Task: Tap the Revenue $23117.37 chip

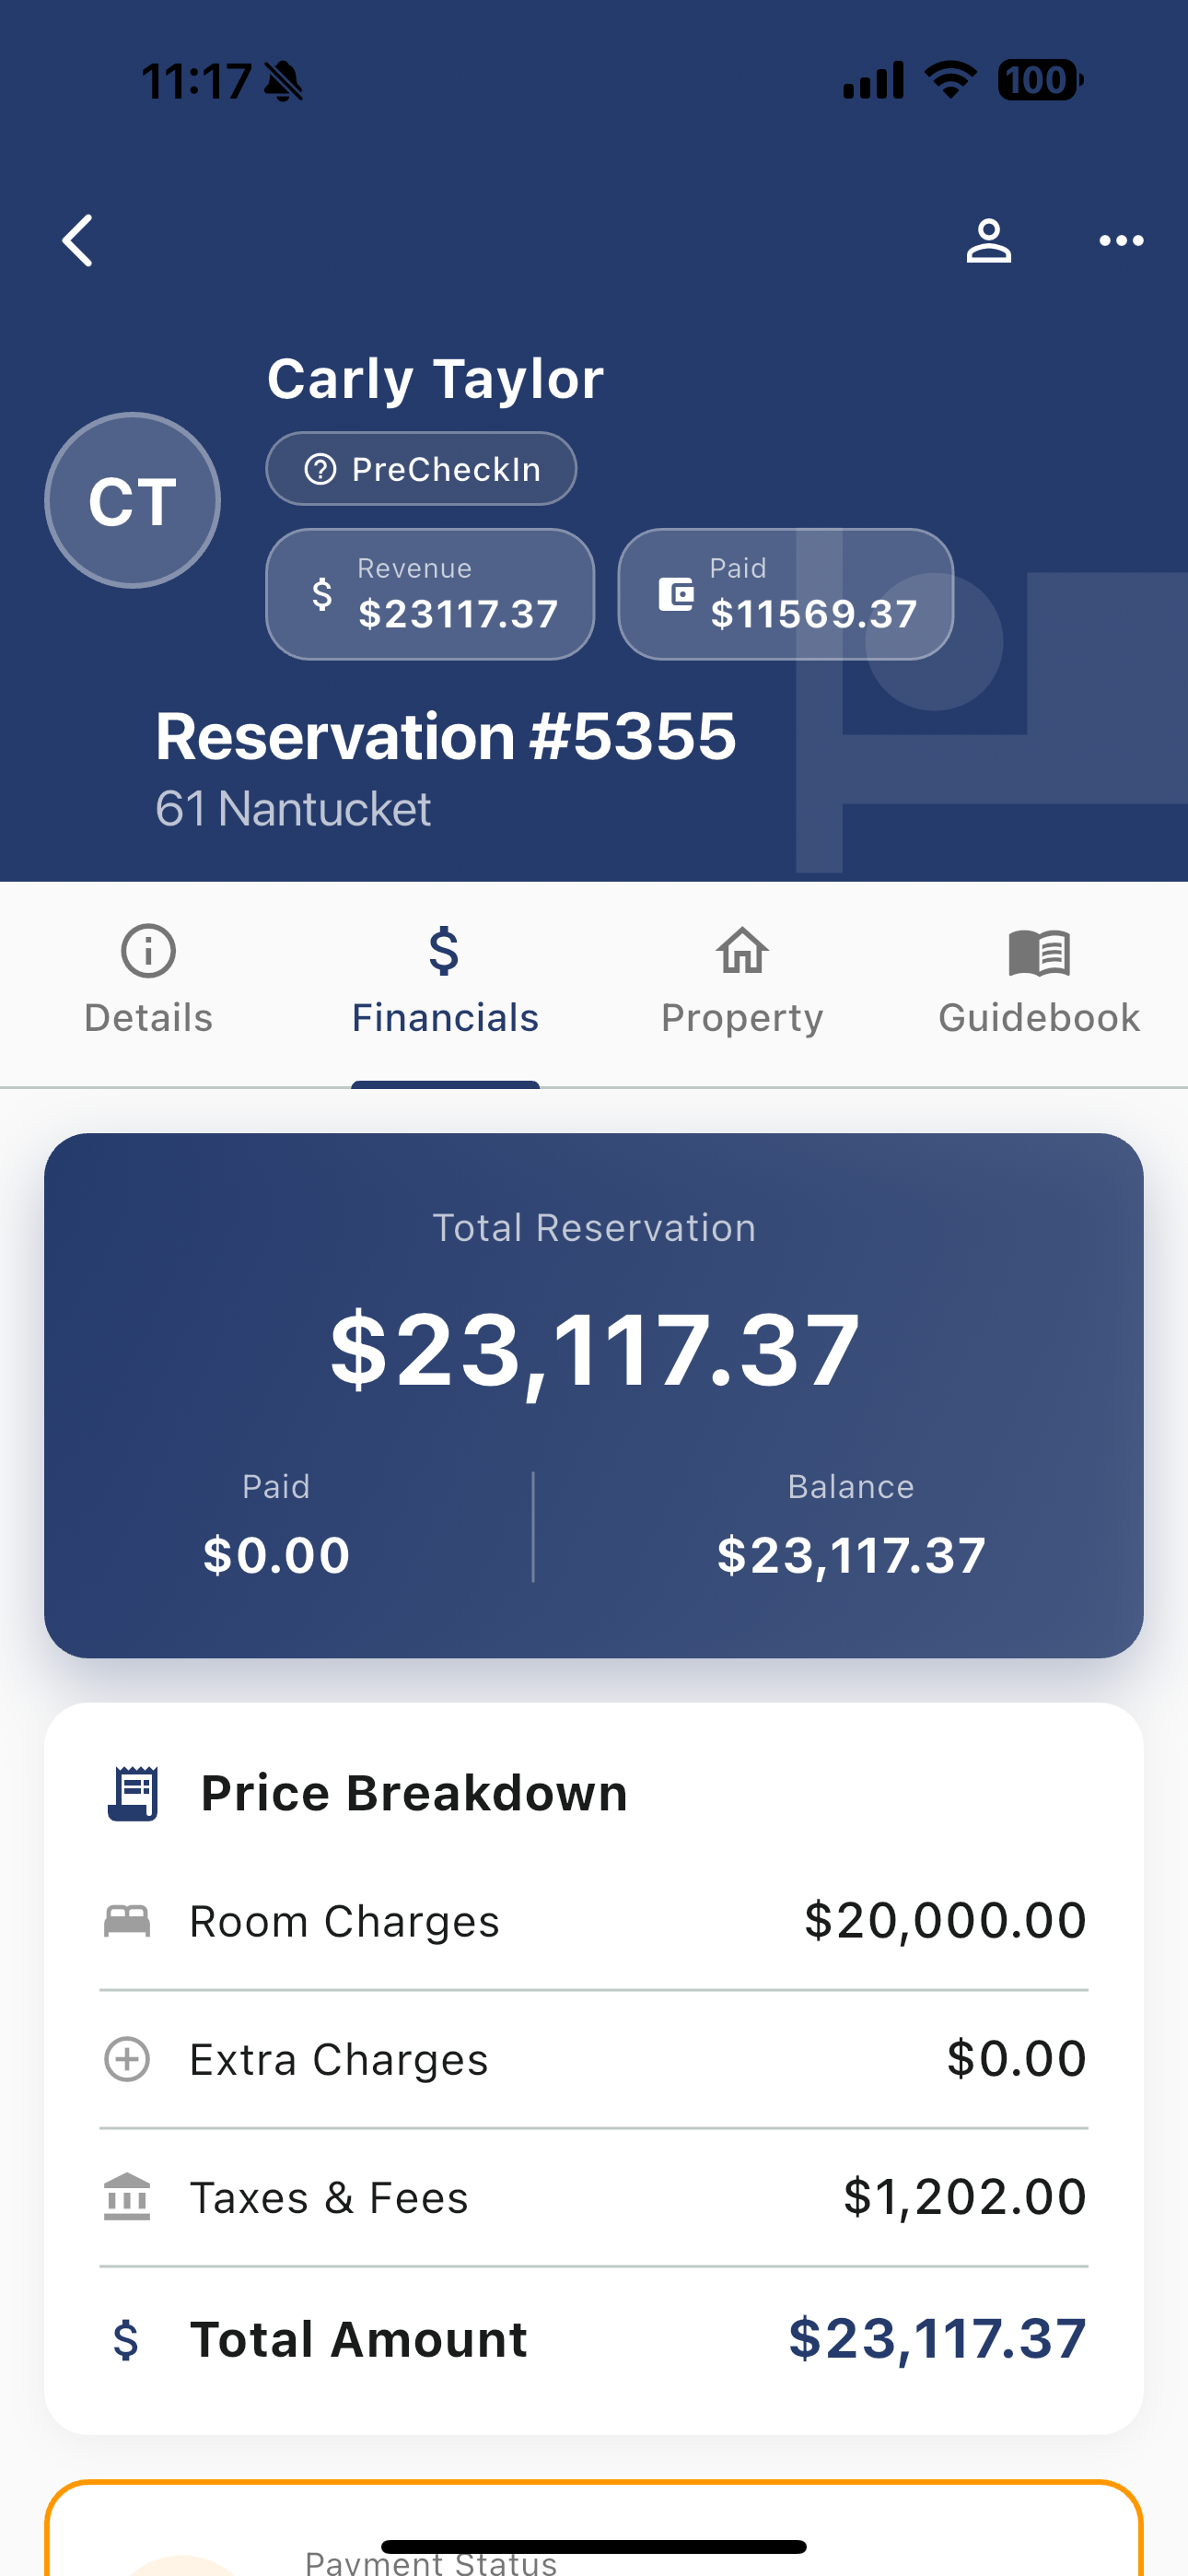Action: click(430, 594)
